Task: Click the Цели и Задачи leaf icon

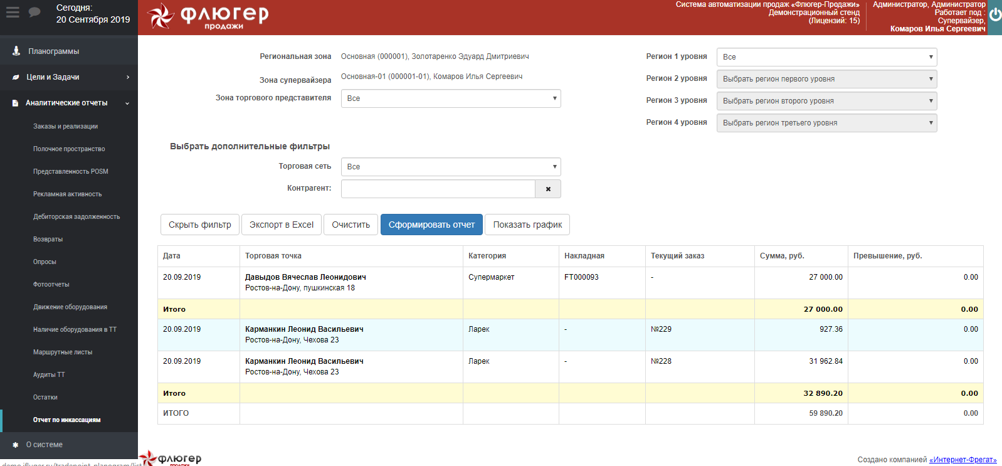Action: pos(16,77)
